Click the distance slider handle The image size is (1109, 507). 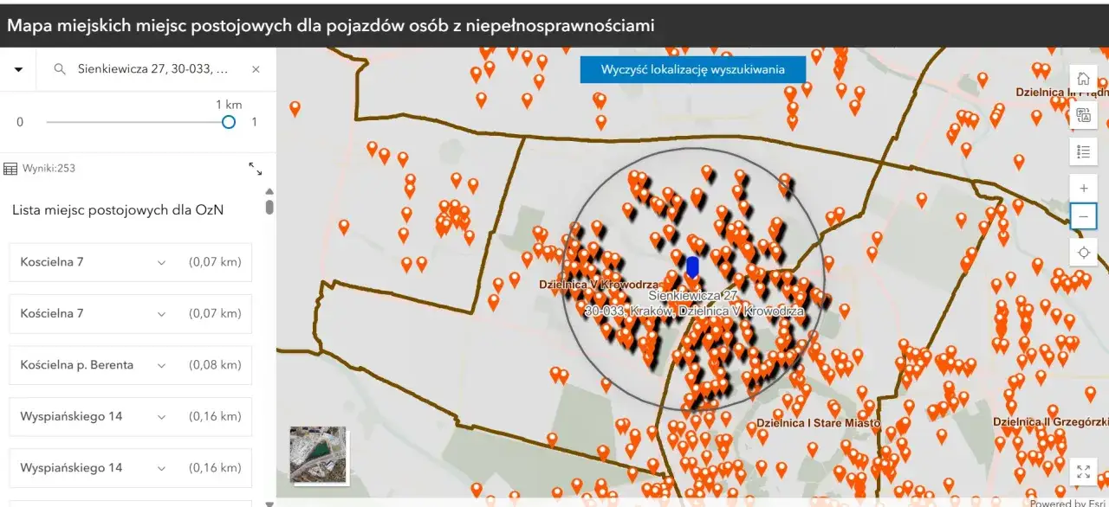click(229, 122)
